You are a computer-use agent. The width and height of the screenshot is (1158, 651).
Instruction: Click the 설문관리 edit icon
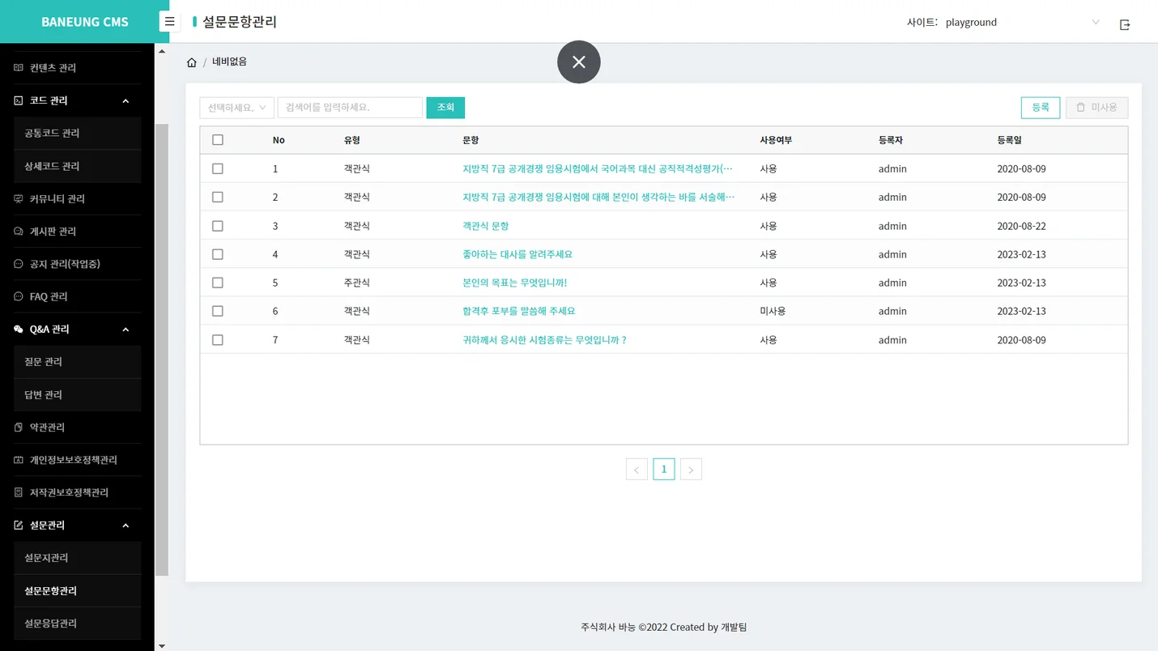coord(19,525)
